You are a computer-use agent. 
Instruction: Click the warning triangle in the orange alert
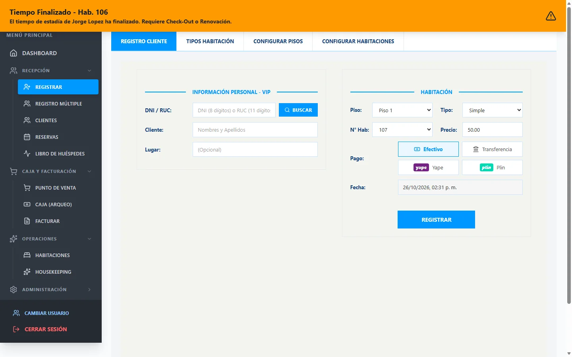click(551, 16)
